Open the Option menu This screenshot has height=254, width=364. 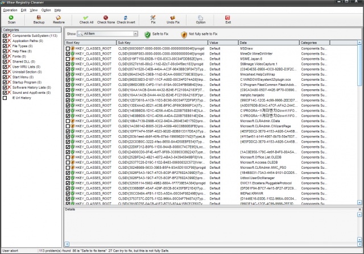[46, 10]
